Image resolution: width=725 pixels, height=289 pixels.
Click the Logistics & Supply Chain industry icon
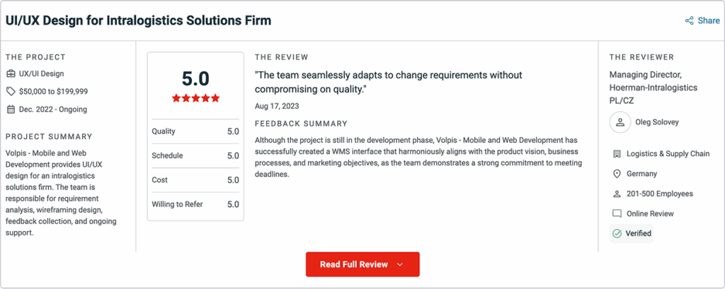click(617, 153)
